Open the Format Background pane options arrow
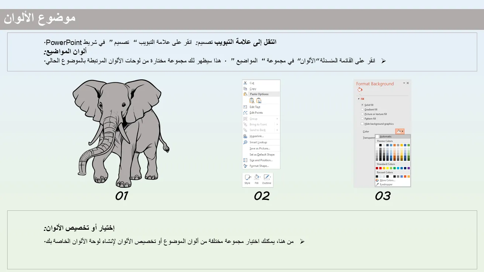The height and width of the screenshot is (272, 484). tap(404, 83)
